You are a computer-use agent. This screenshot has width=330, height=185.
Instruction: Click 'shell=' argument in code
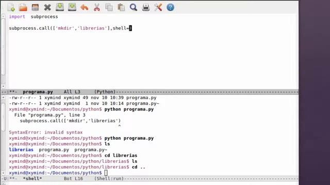click(121, 28)
